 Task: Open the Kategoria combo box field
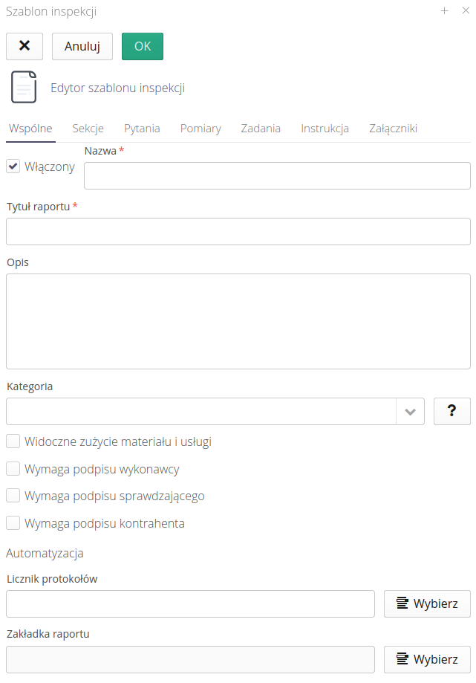coord(200,411)
